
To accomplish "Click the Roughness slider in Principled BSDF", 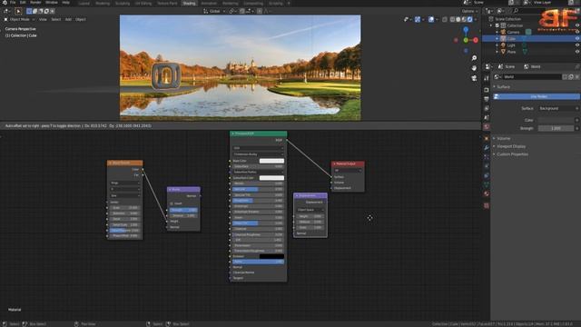I will [x=258, y=201].
